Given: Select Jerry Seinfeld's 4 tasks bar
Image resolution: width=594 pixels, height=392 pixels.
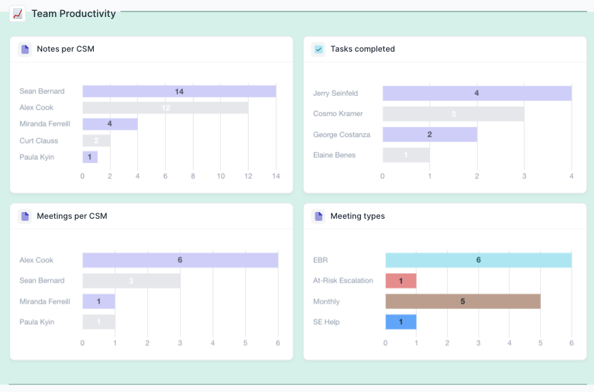Looking at the screenshot, I should [x=476, y=93].
